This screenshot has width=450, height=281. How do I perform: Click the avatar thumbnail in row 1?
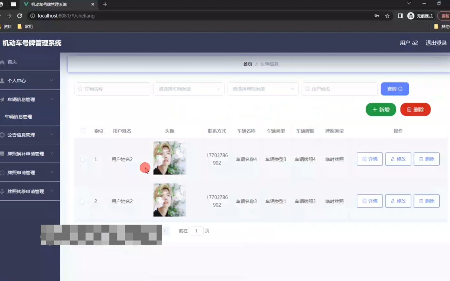coord(169,158)
